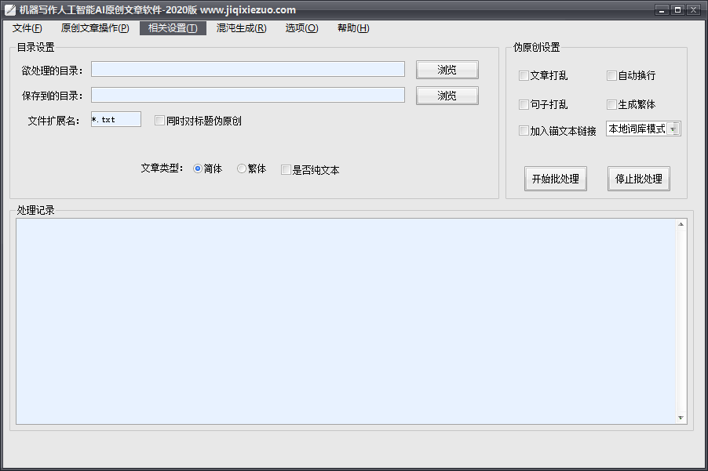Screen dimensions: 708x471
Task: Enable 加入锚文本链接 checkbox
Action: tap(524, 131)
